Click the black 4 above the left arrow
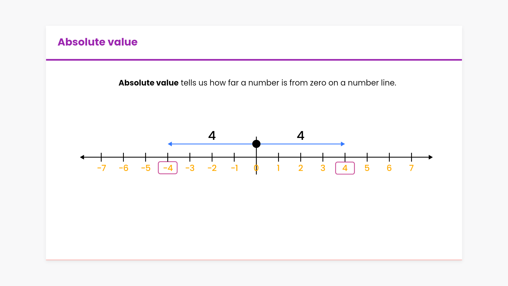 coord(212,136)
